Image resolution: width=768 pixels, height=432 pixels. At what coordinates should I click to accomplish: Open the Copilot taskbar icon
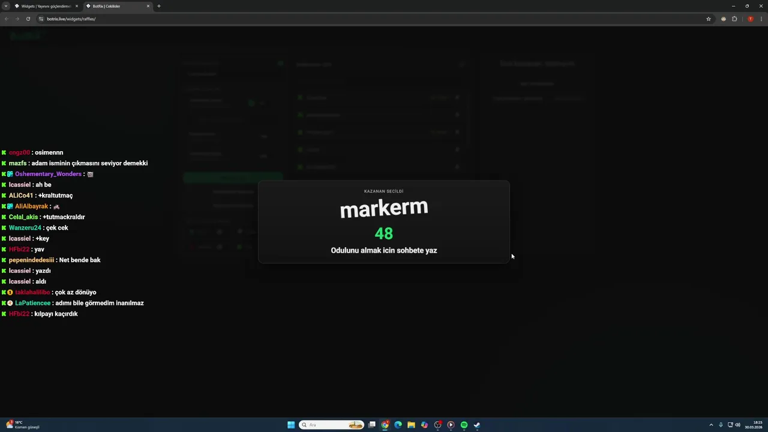pyautogui.click(x=424, y=425)
